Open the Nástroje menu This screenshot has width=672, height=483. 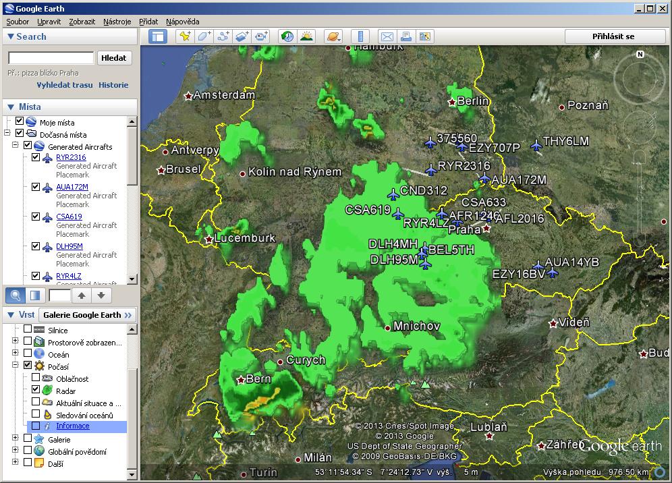point(117,22)
